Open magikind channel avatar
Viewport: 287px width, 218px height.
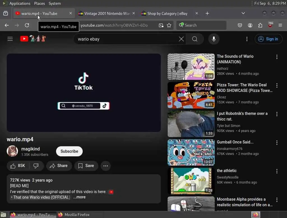(x=12, y=151)
